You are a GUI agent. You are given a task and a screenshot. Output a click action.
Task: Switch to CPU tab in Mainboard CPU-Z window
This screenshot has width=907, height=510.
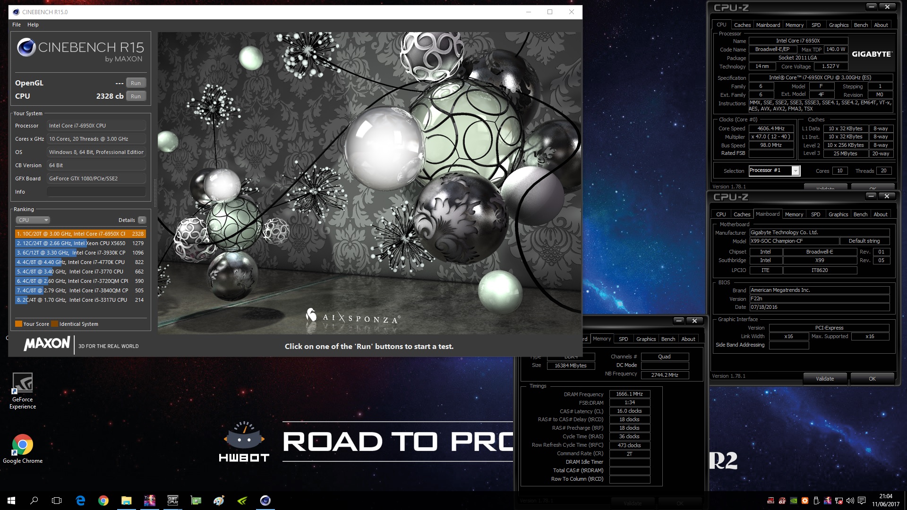721,214
